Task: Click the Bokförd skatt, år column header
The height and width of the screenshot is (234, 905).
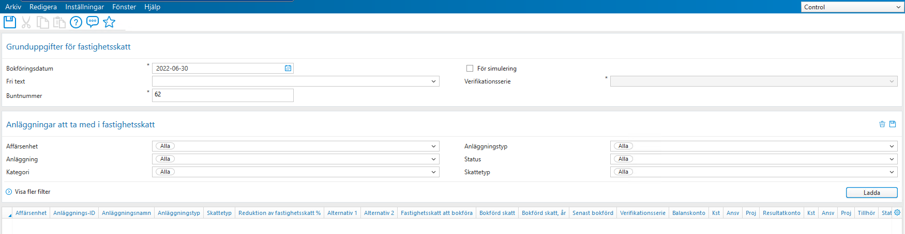Action: [x=544, y=213]
